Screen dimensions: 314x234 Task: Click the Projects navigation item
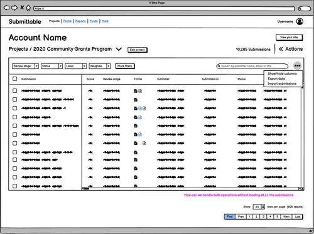[54, 21]
